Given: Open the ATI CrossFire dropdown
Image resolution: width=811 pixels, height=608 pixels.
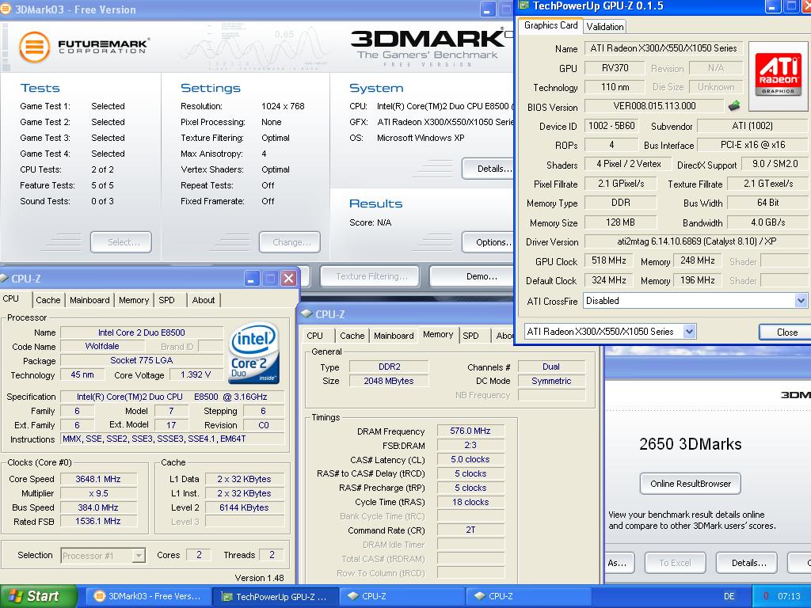Looking at the screenshot, I should tap(801, 300).
